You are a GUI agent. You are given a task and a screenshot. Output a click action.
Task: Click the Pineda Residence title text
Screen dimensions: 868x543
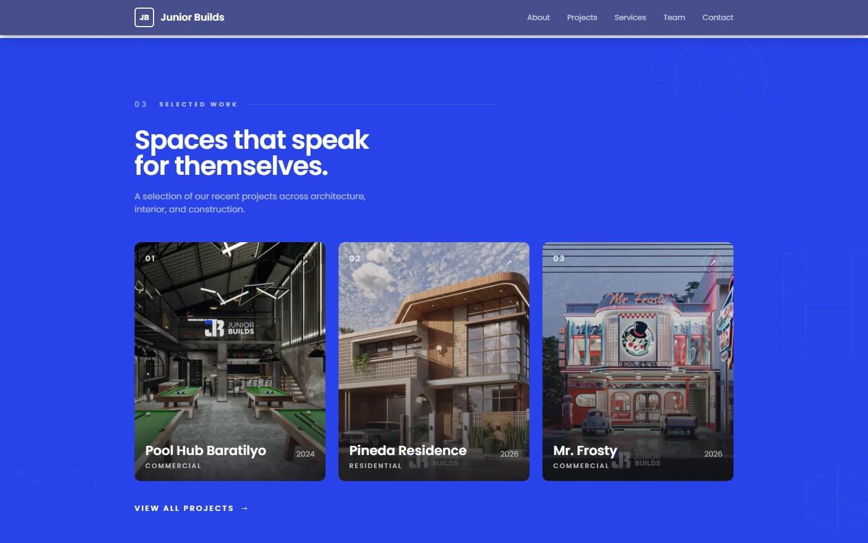408,451
